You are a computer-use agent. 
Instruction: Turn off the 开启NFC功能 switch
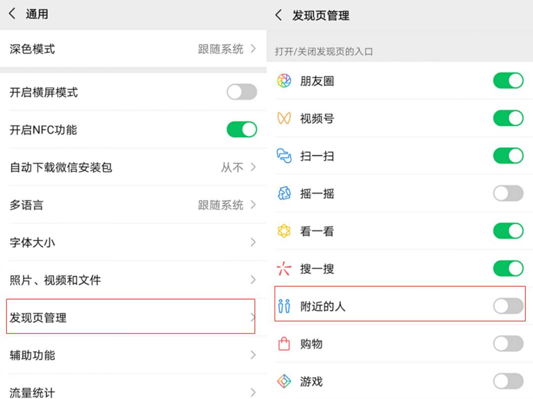tap(242, 130)
